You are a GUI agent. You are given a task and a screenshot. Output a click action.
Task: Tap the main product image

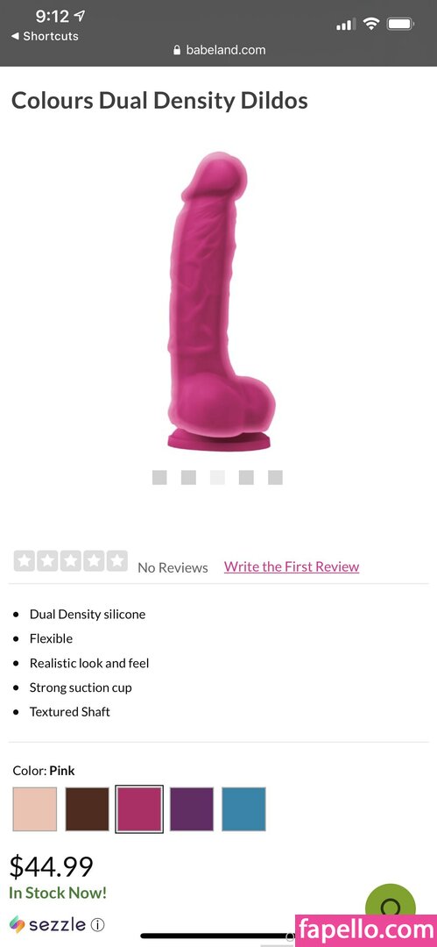pos(220,301)
